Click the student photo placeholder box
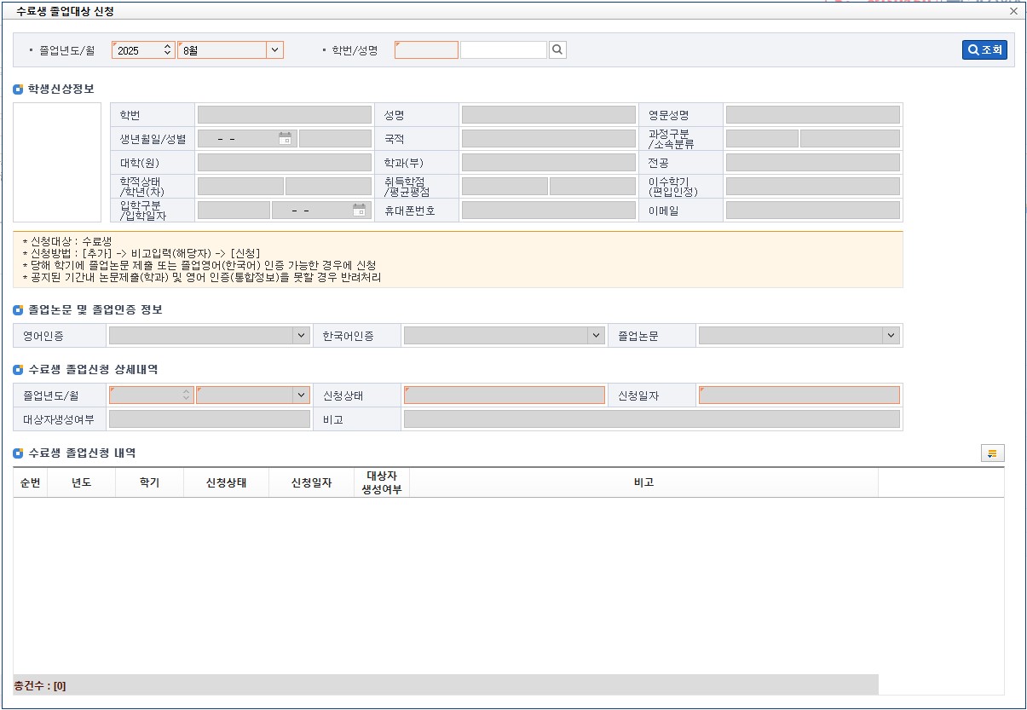Image resolution: width=1027 pixels, height=710 pixels. point(57,163)
